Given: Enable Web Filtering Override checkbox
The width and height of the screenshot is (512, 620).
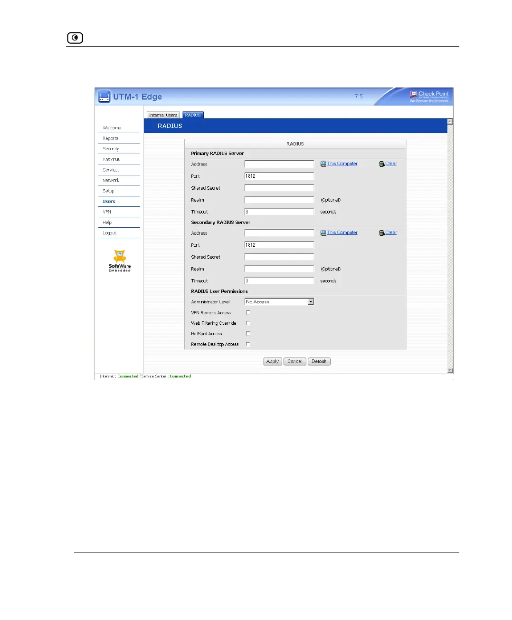Looking at the screenshot, I should [x=248, y=323].
